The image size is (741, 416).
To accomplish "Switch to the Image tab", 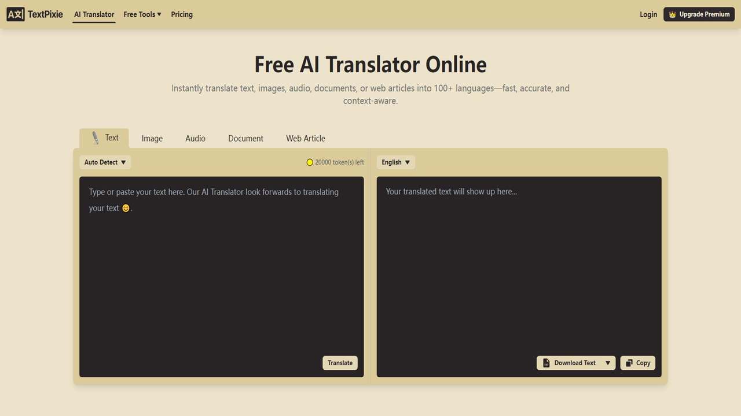I will tap(152, 139).
